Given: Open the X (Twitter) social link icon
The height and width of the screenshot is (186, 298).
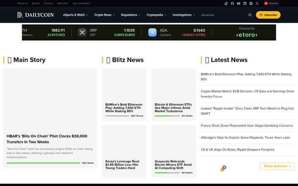Looking at the screenshot, I should (257, 3).
